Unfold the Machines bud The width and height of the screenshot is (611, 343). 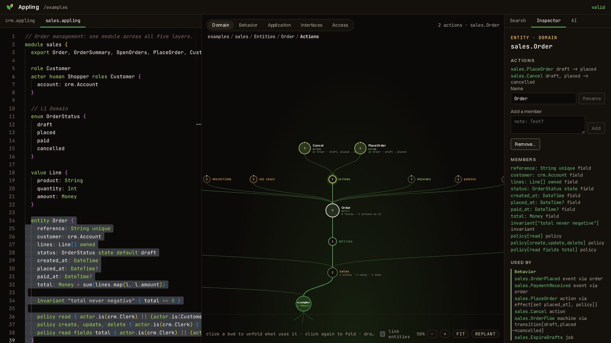point(412,179)
